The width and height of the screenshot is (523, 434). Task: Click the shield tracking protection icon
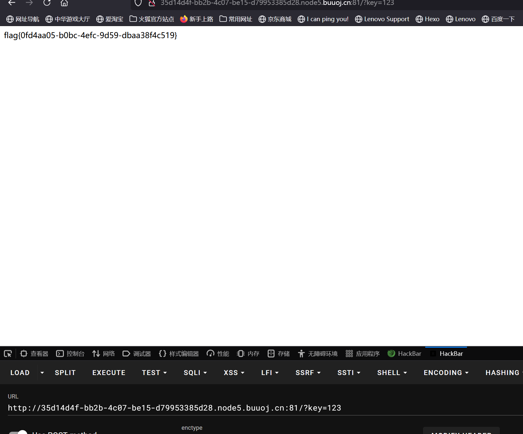pos(138,3)
